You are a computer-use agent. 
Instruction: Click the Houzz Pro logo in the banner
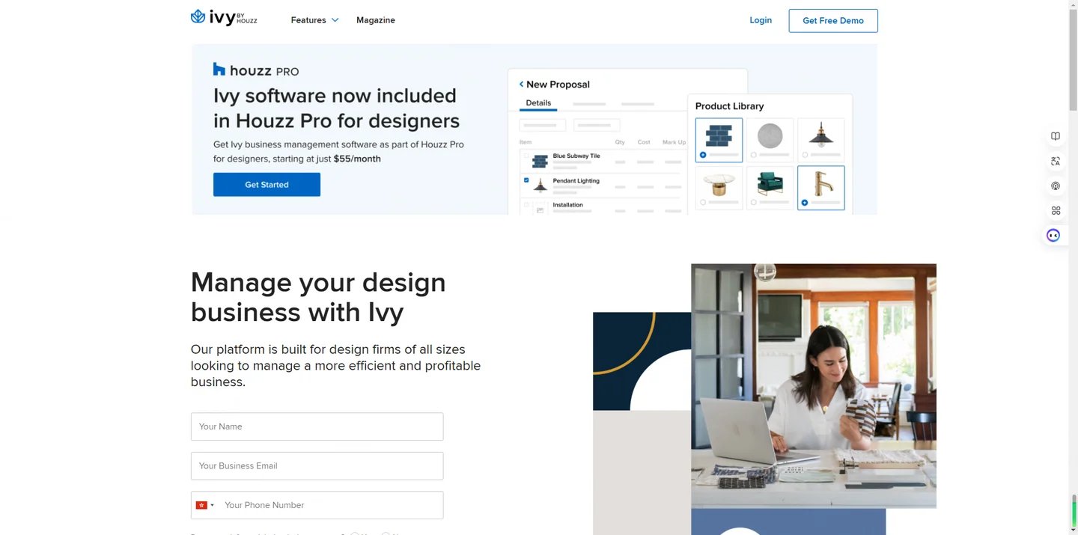click(x=256, y=70)
